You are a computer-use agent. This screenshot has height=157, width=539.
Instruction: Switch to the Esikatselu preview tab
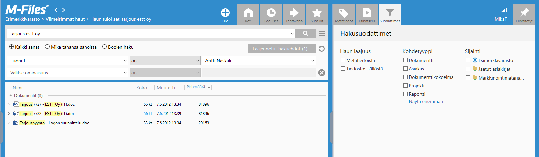pyautogui.click(x=367, y=15)
